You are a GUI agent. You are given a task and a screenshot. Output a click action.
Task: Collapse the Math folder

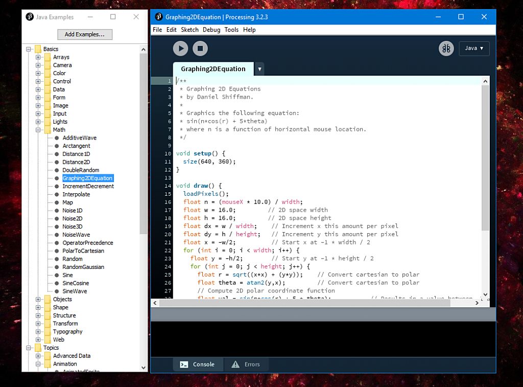38,130
